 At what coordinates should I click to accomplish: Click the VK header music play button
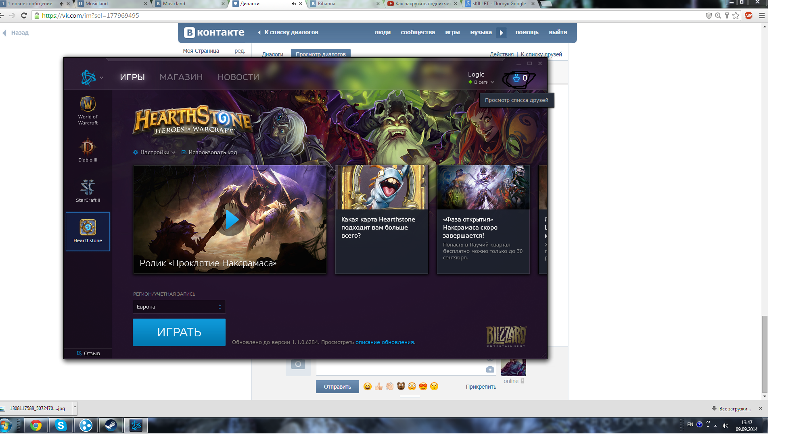[x=501, y=33]
